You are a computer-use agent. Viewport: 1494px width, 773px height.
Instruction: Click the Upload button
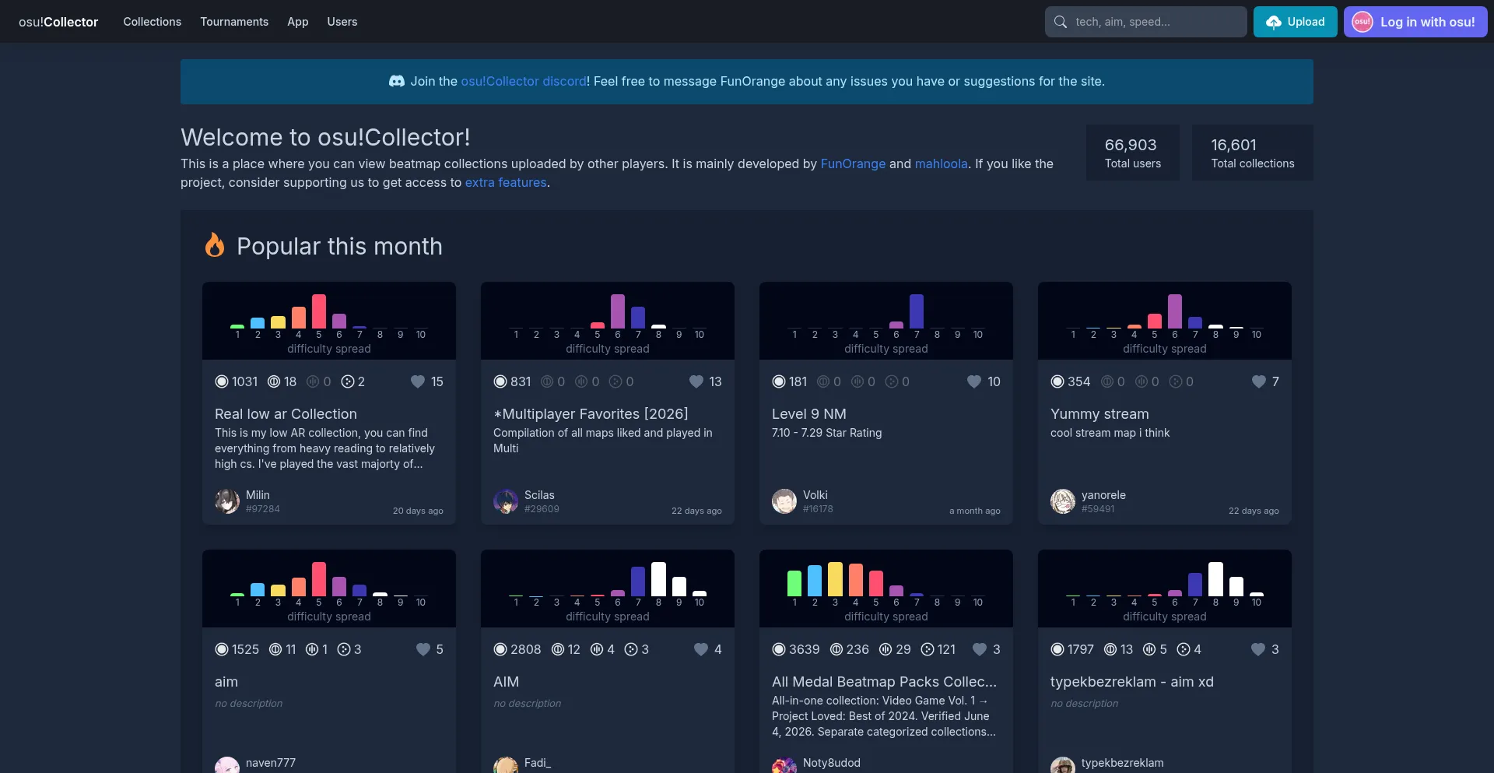coord(1295,22)
